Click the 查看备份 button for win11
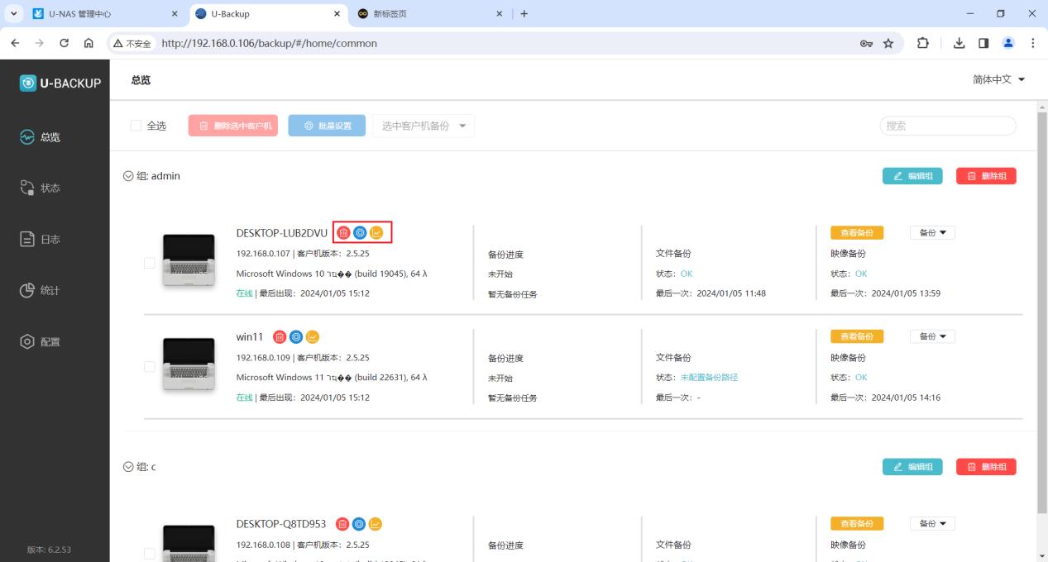This screenshot has height=562, width=1048. click(857, 336)
